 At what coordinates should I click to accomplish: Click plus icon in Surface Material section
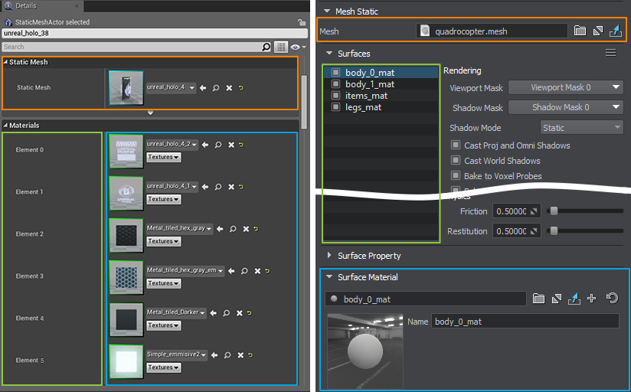click(x=591, y=299)
